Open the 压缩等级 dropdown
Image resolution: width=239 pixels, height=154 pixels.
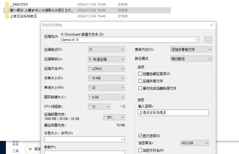tap(106, 59)
